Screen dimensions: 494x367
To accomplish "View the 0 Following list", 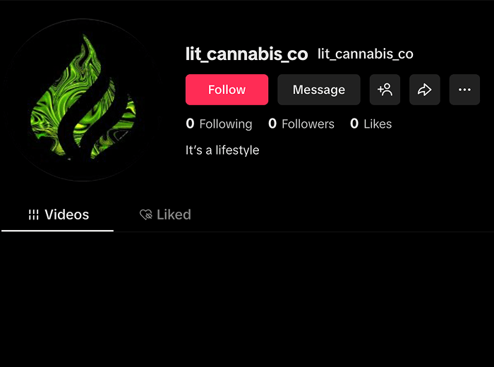I will pos(219,124).
